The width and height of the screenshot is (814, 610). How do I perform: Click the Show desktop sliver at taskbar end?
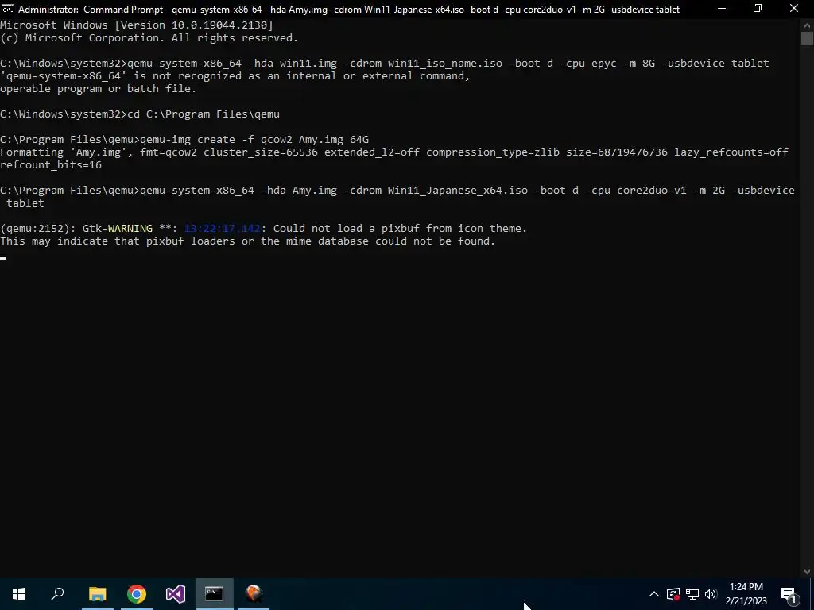812,594
